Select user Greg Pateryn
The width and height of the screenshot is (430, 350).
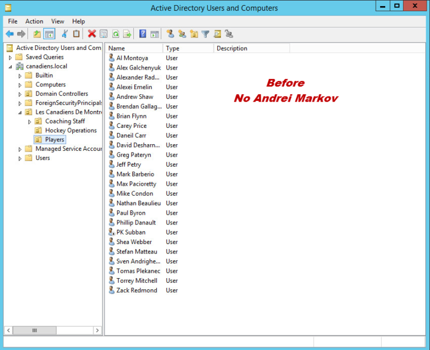click(134, 155)
